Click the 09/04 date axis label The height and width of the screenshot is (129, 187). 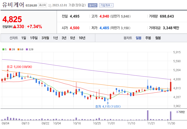pos(5,123)
